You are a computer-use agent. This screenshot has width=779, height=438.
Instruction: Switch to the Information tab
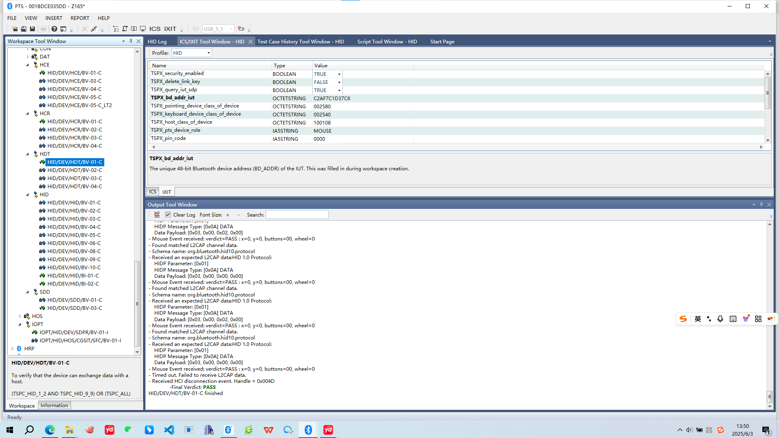[x=54, y=405]
